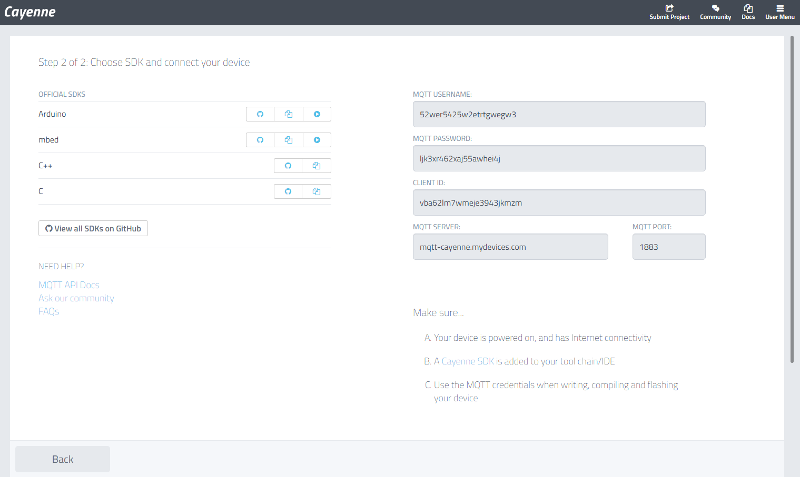This screenshot has height=477, width=800.
Task: Click the 'Step 2 of 2' heading
Action: [x=144, y=62]
